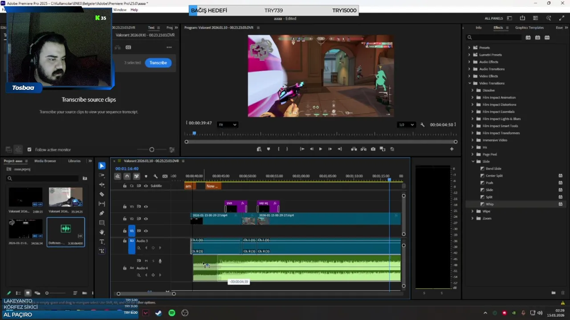Viewport: 570px width, 320px height.
Task: Select the Razor tool
Action: (102, 194)
